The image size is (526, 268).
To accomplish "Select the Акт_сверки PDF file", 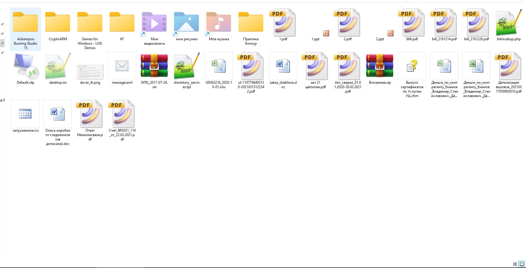I will 348,73.
